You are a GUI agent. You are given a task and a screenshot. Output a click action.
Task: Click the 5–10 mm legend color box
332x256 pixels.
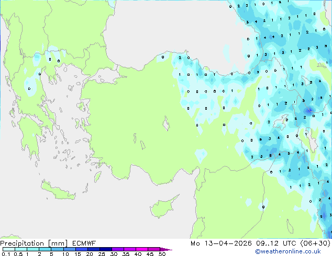pos(57,249)
